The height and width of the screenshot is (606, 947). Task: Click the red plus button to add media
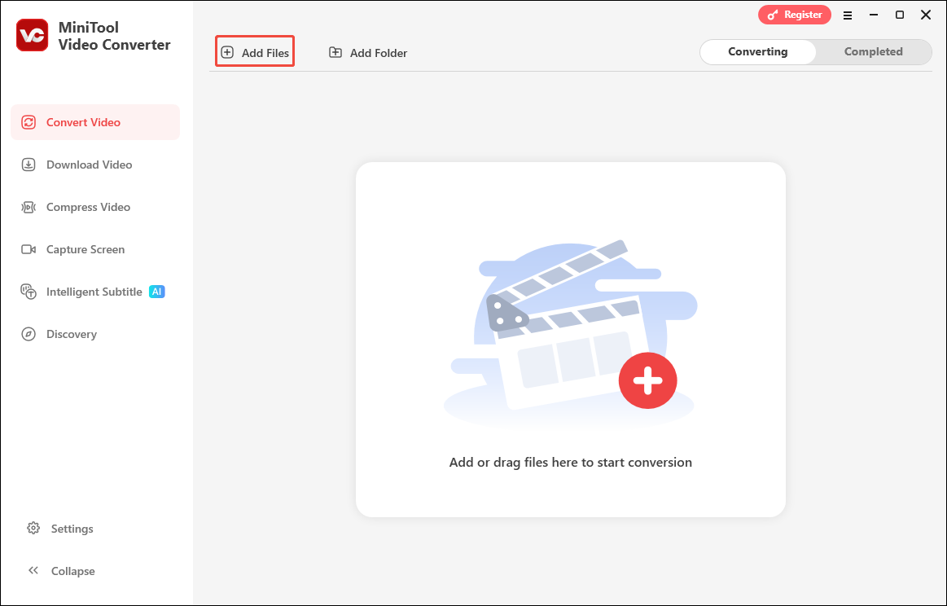pos(647,380)
